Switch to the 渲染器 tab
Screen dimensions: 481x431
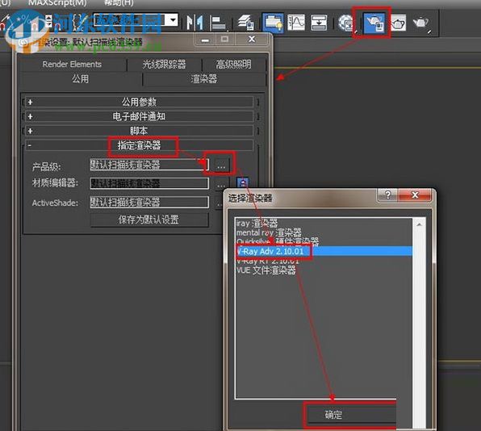pos(204,79)
